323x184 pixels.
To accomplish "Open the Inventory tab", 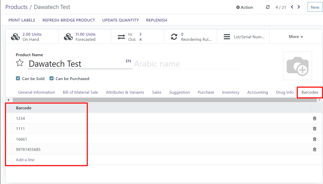I will tap(231, 92).
